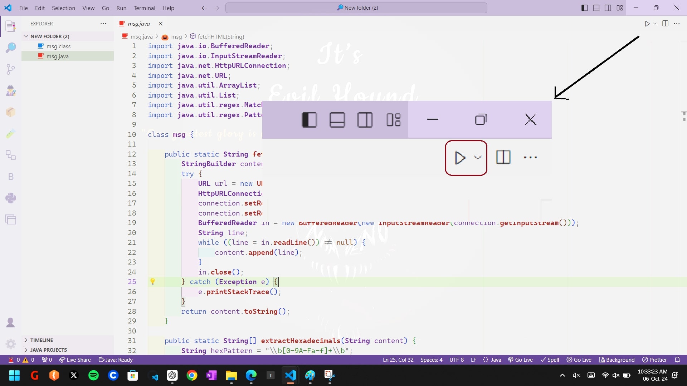Image resolution: width=687 pixels, height=386 pixels.
Task: Click Go Live in status bar
Action: (521, 360)
